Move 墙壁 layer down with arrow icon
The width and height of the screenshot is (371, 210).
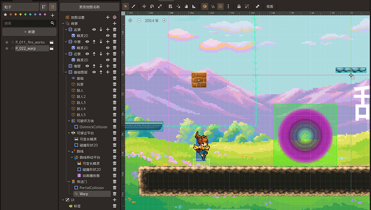101,66
